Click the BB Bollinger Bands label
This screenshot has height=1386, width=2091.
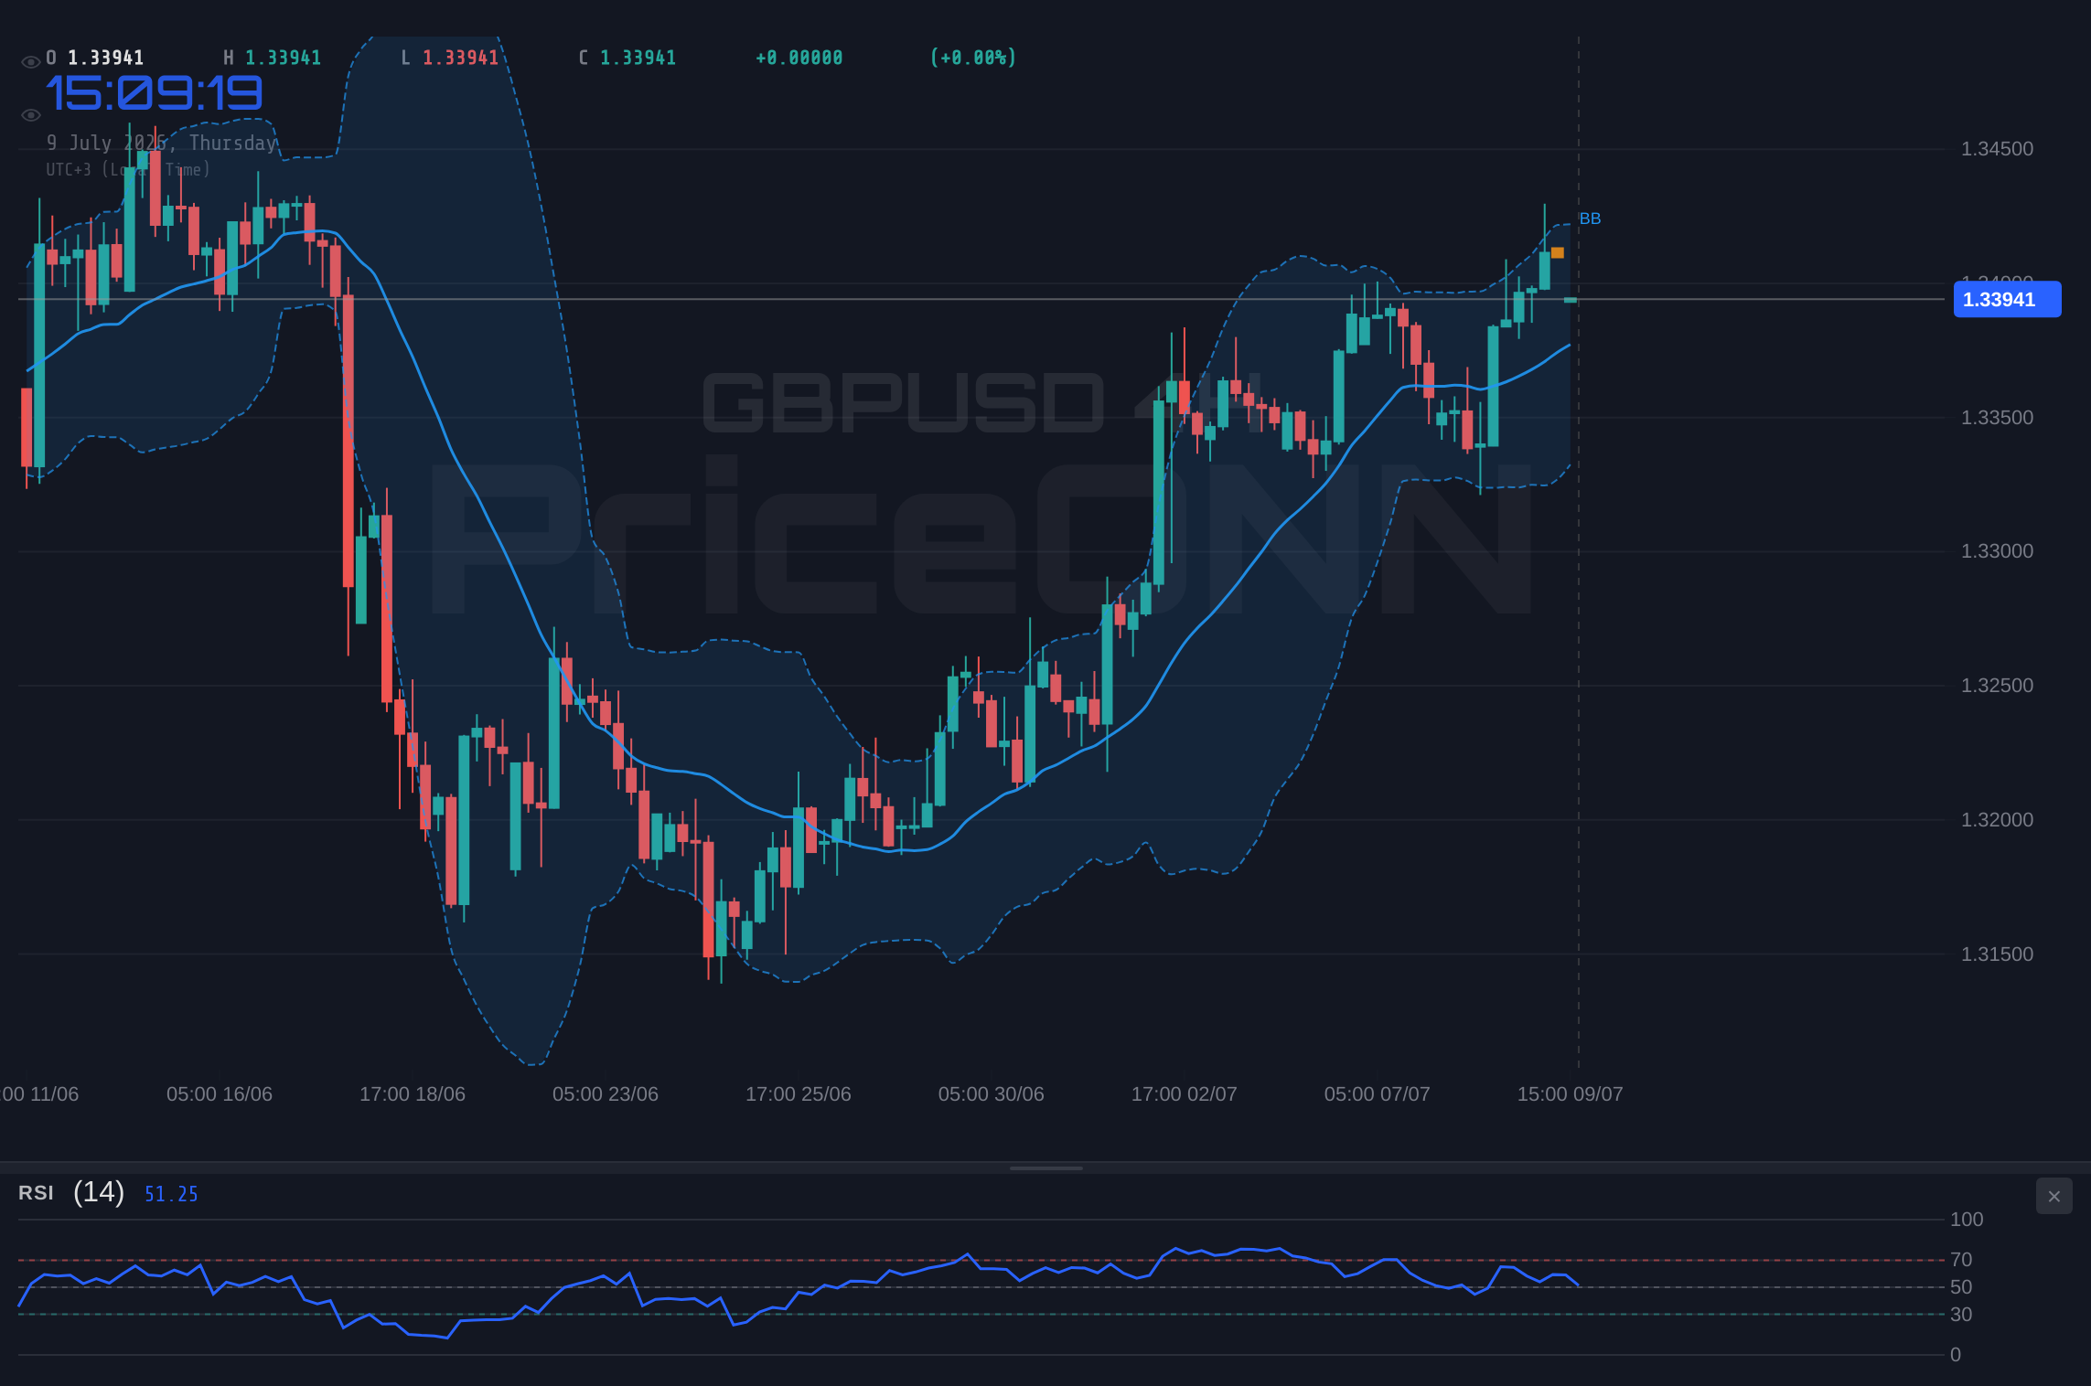1590,219
